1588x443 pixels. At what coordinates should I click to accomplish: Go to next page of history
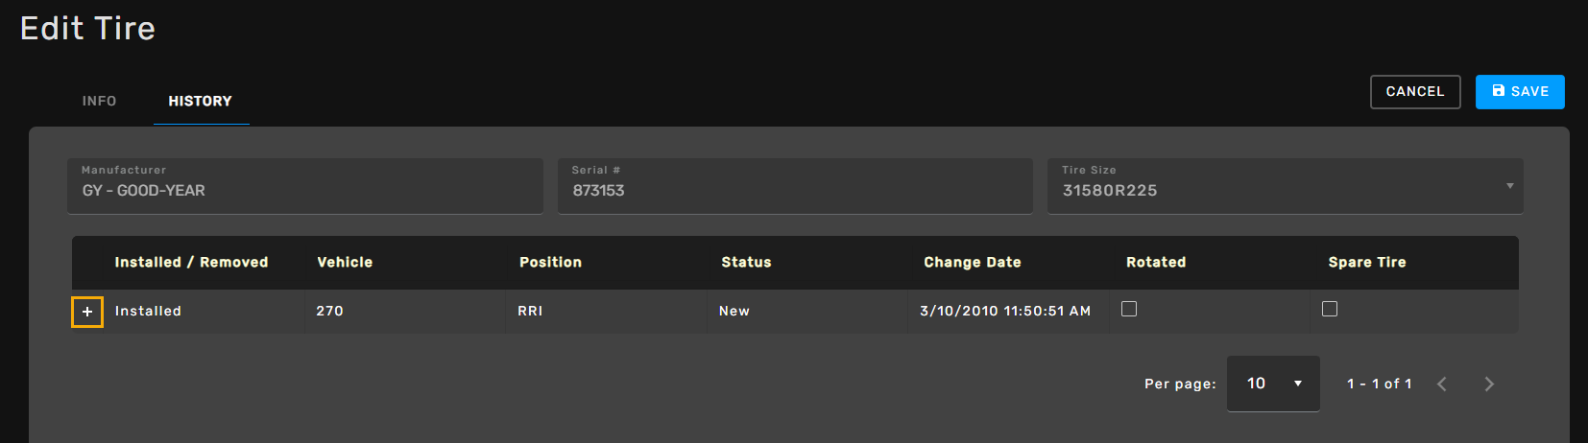pos(1489,384)
